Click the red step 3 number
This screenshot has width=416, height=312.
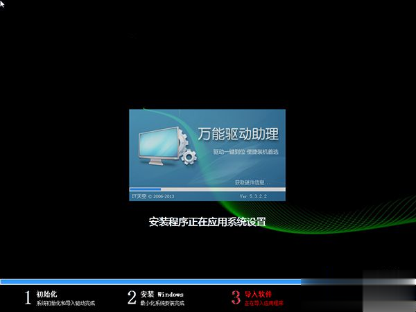[236, 297]
